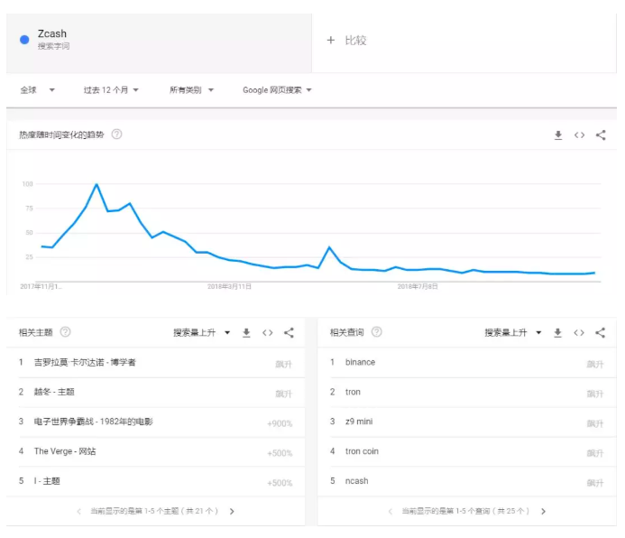Image resolution: width=625 pixels, height=538 pixels.
Task: Go to next page of related queries
Action: click(543, 511)
